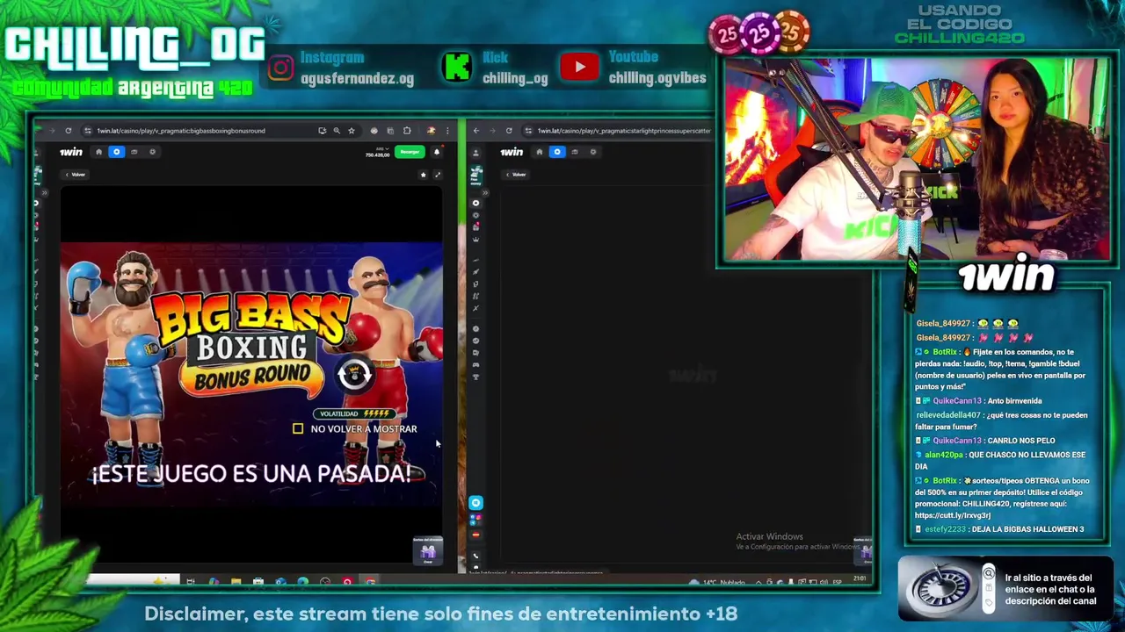This screenshot has width=1125, height=632.
Task: Select active Casino tab in right 1win header
Action: click(556, 152)
